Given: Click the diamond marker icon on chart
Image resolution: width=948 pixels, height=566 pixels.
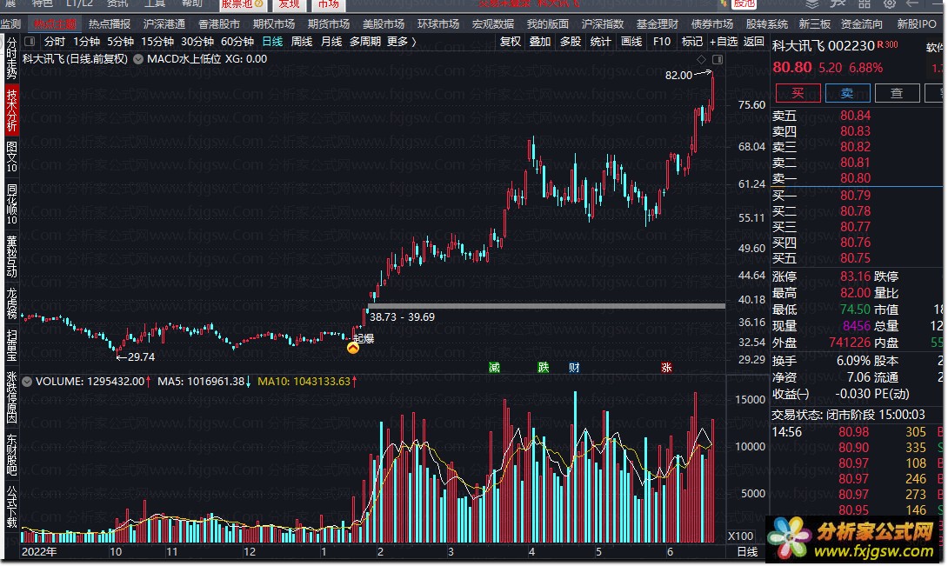Looking at the screenshot, I should (x=701, y=59).
